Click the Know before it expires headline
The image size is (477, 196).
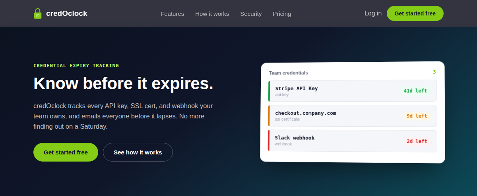click(123, 84)
